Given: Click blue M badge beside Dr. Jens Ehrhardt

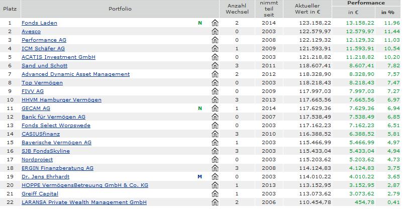Looking at the screenshot, I should point(199,177).
